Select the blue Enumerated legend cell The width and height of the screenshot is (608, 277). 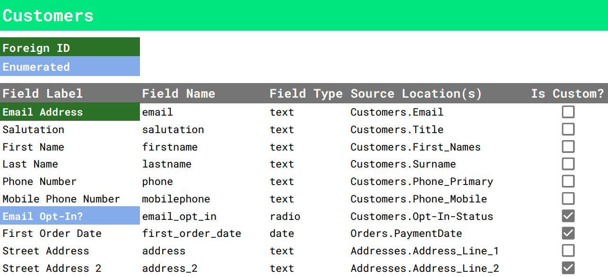point(70,67)
